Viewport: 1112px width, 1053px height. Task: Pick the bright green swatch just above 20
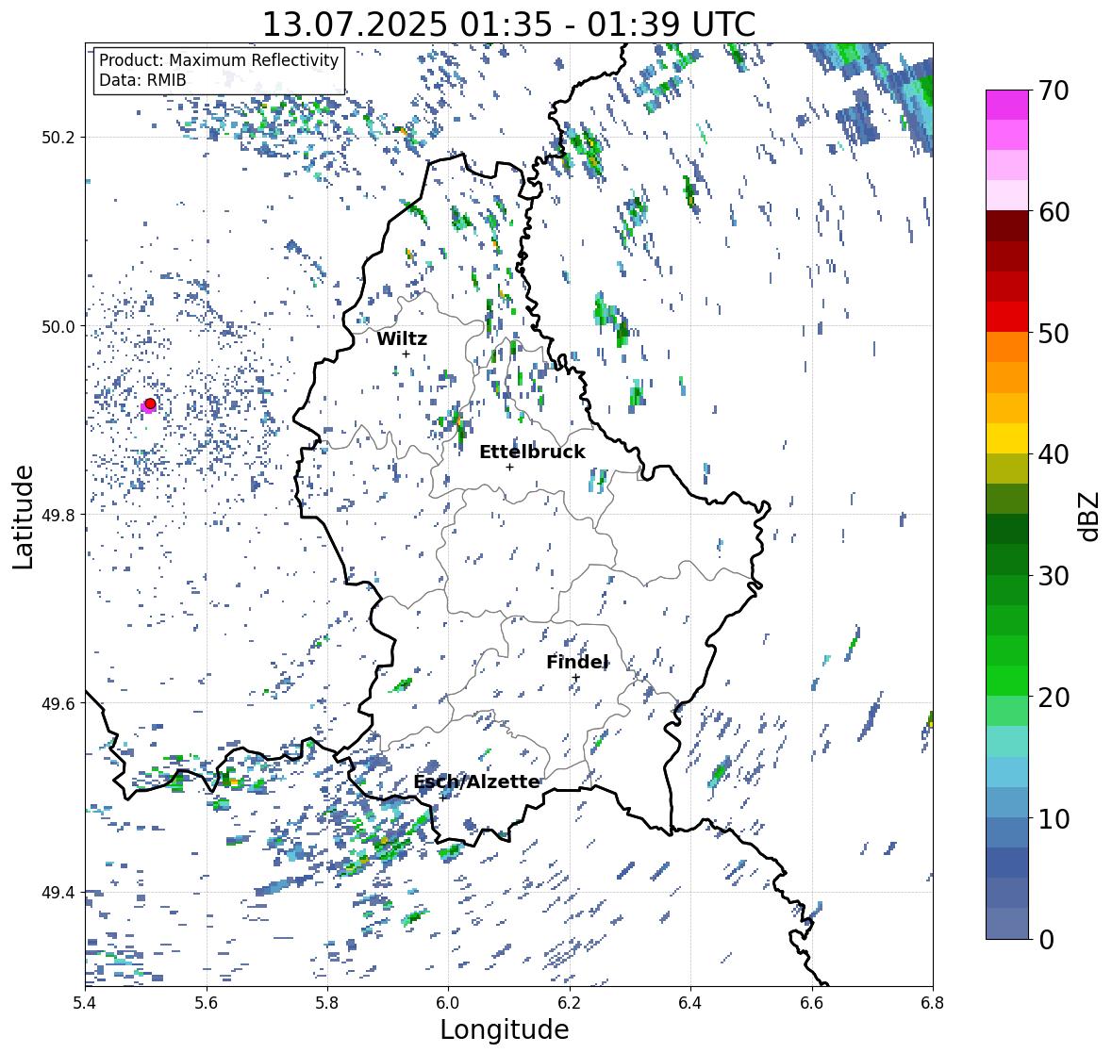1007,681
